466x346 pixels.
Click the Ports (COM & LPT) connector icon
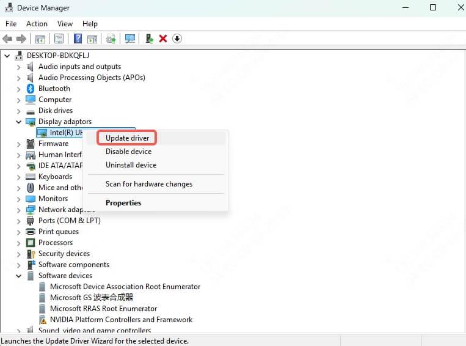tap(31, 221)
